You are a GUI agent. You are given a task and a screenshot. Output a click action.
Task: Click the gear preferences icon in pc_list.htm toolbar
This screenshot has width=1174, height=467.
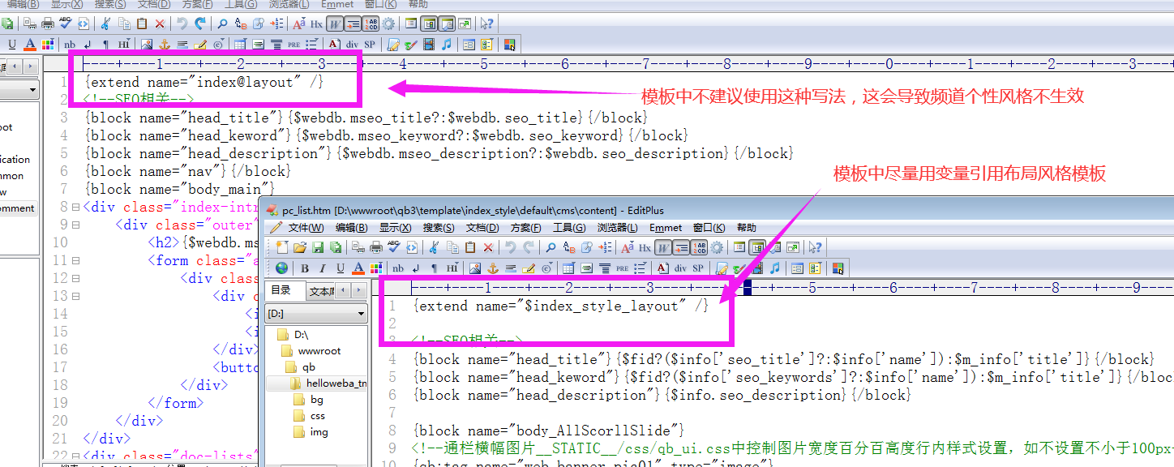pos(717,247)
